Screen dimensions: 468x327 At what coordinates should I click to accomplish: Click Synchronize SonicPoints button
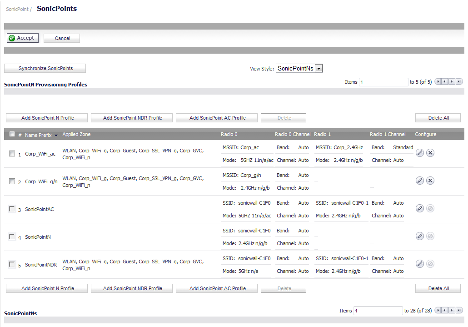[45, 68]
